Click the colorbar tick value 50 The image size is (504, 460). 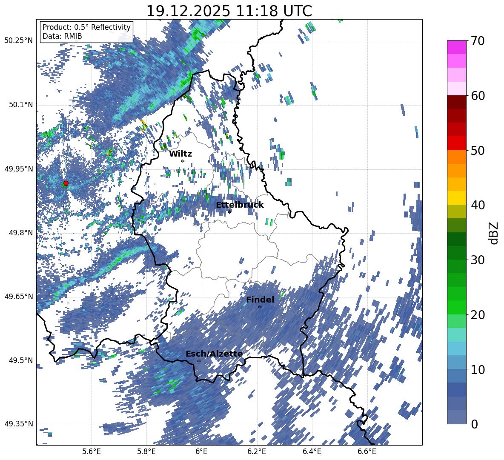pyautogui.click(x=478, y=150)
